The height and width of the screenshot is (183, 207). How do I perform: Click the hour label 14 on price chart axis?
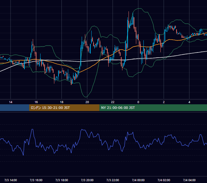(11, 102)
